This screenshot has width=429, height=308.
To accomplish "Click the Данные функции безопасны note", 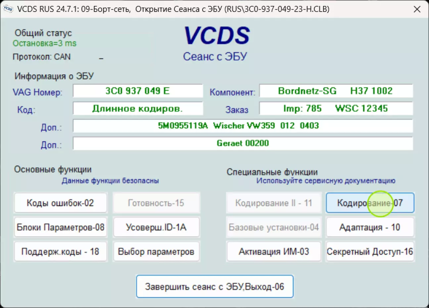I will point(110,181).
